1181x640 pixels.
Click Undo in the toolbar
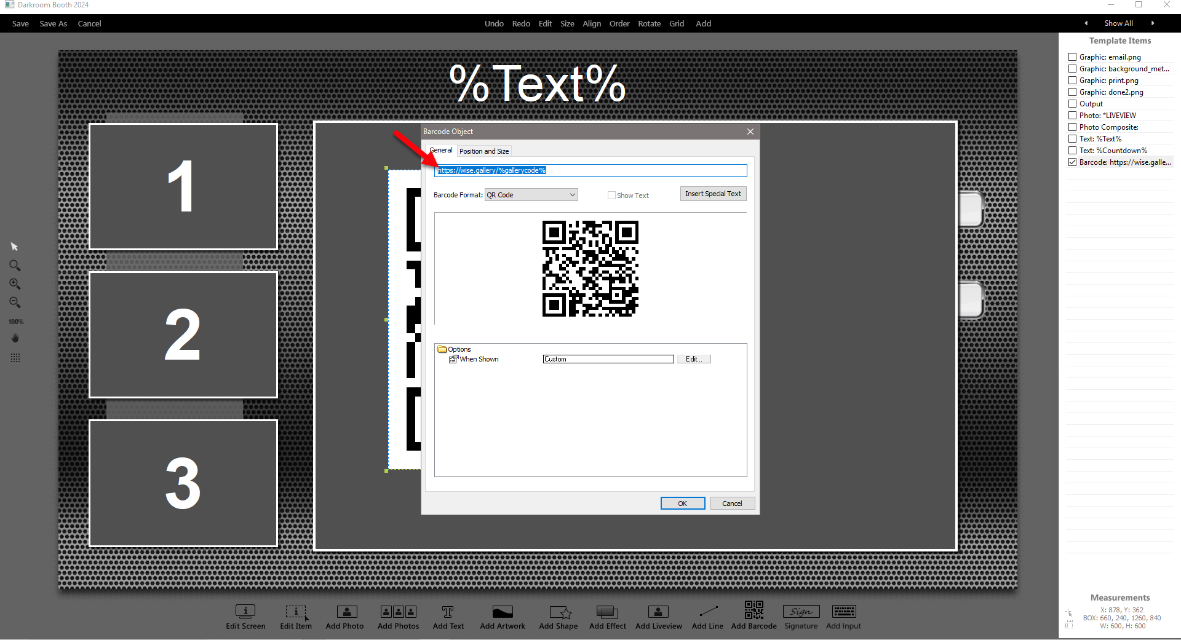coord(494,23)
